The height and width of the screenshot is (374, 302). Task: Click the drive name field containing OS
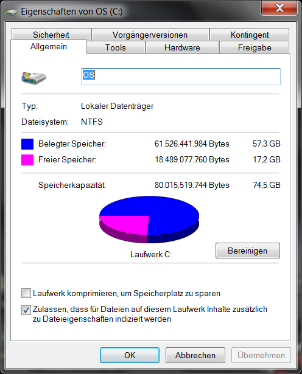pyautogui.click(x=181, y=77)
